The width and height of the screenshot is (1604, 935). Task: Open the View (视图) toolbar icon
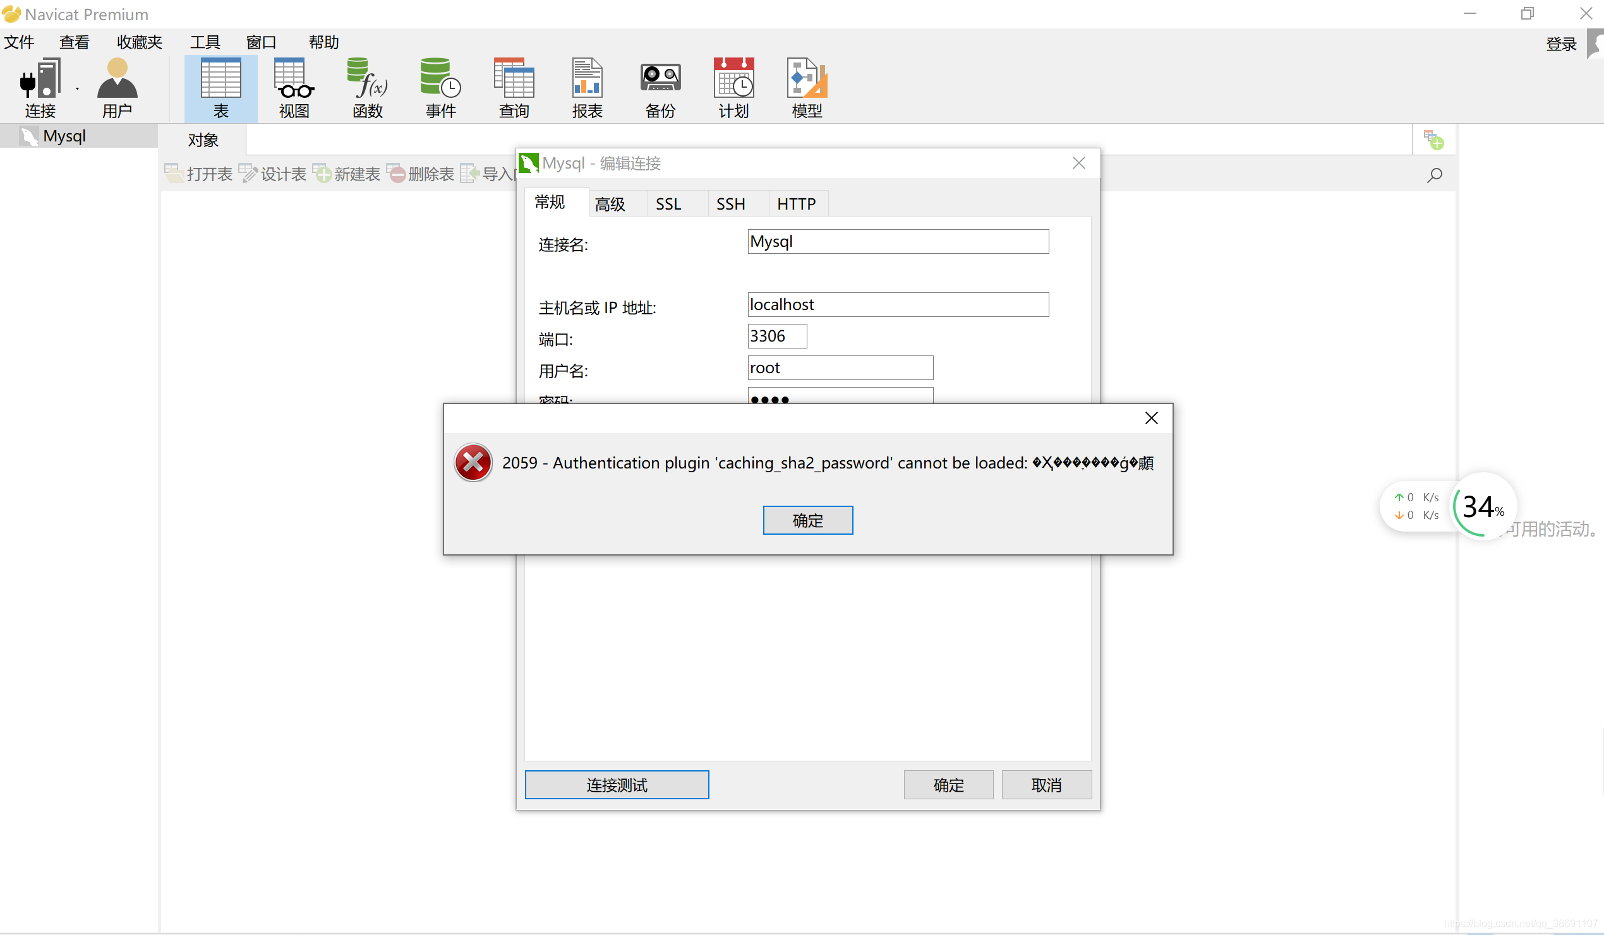tap(294, 88)
